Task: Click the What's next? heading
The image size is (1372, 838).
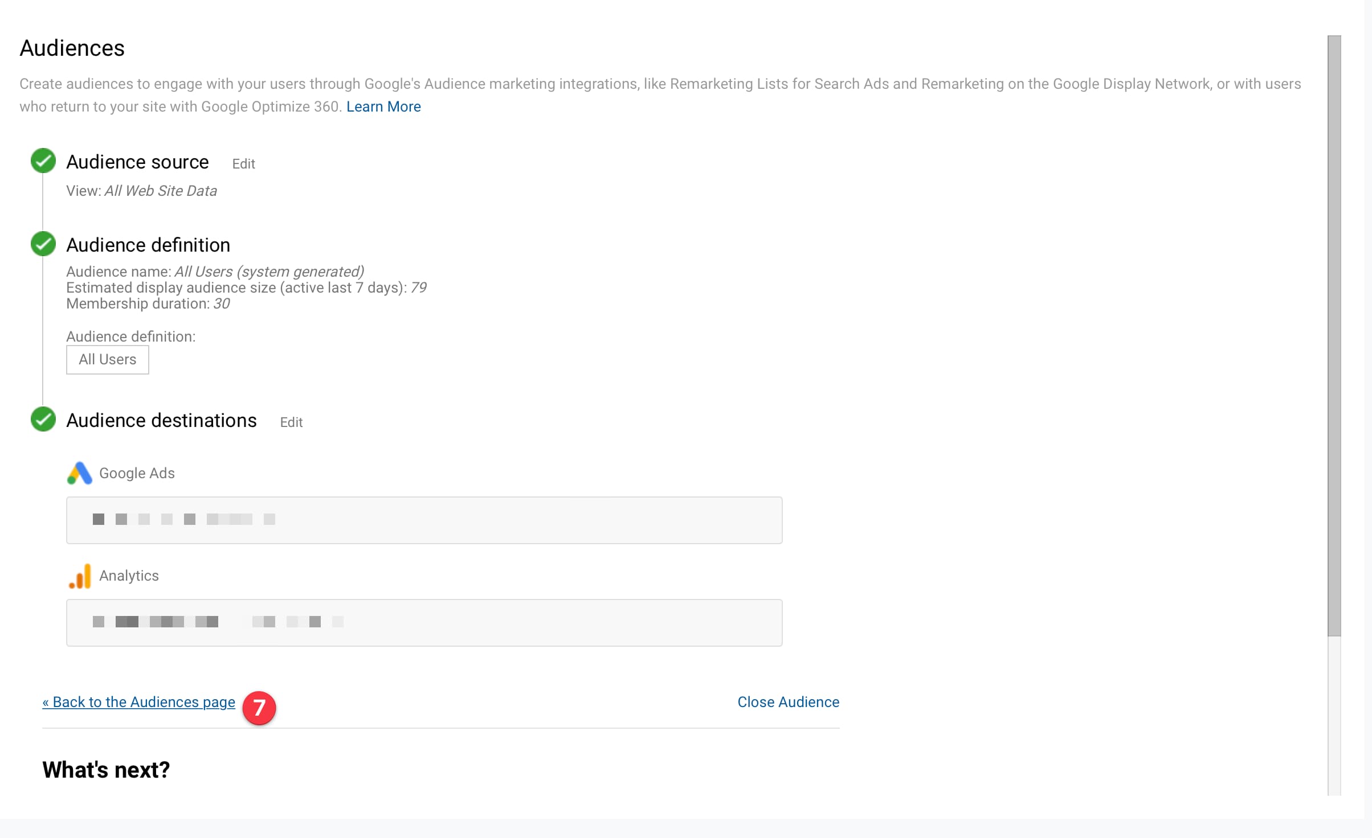Action: pos(106,770)
